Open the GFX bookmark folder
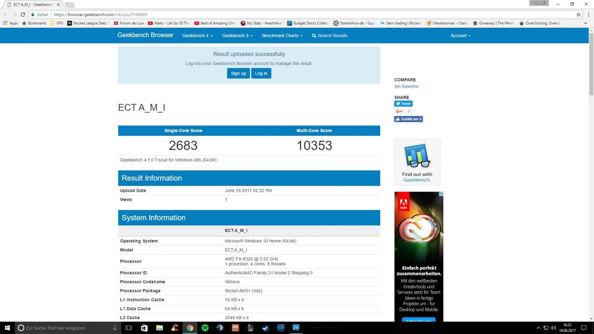Screen dimensions: 594x334 56,23
